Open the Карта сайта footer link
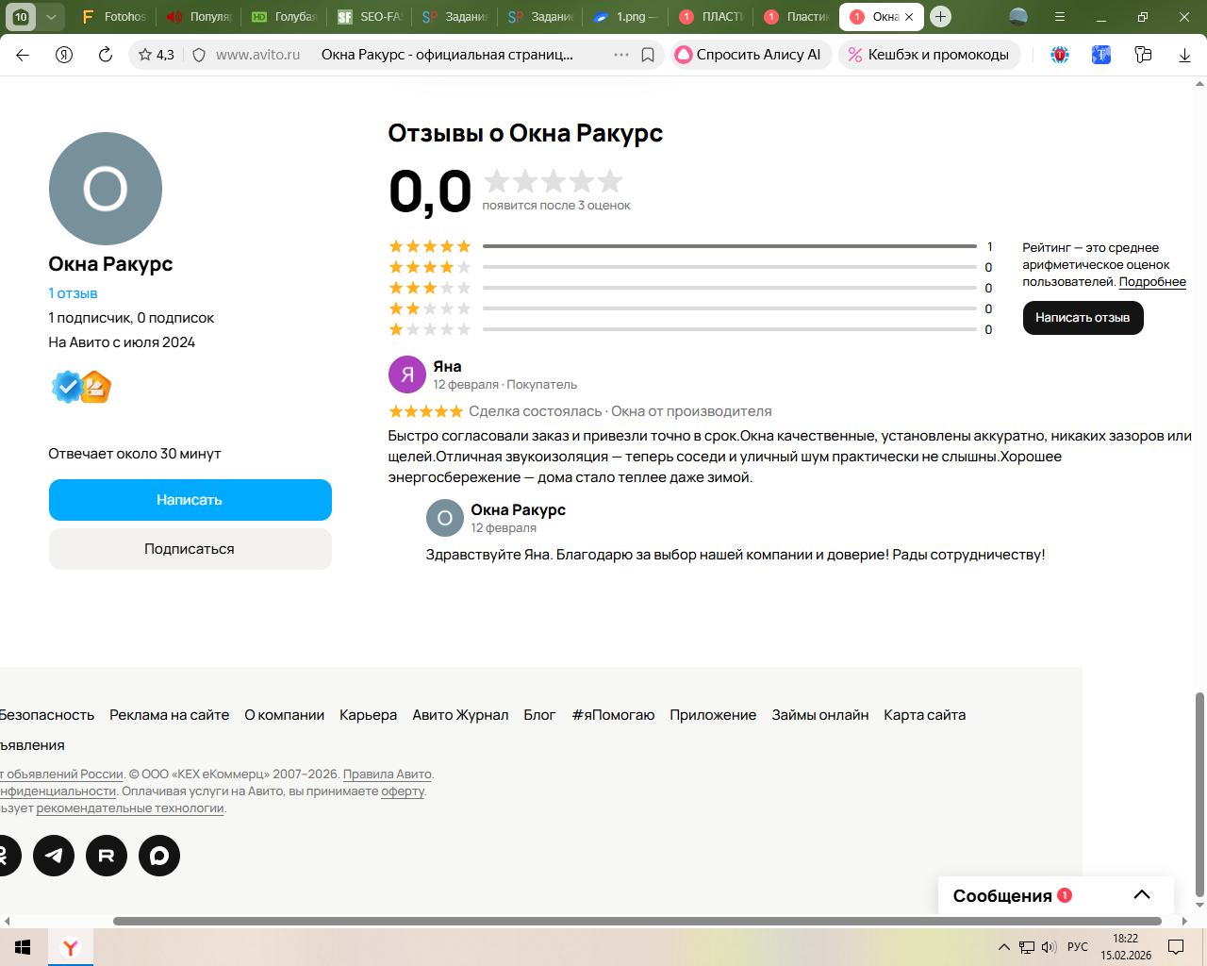The height and width of the screenshot is (966, 1207). (925, 715)
